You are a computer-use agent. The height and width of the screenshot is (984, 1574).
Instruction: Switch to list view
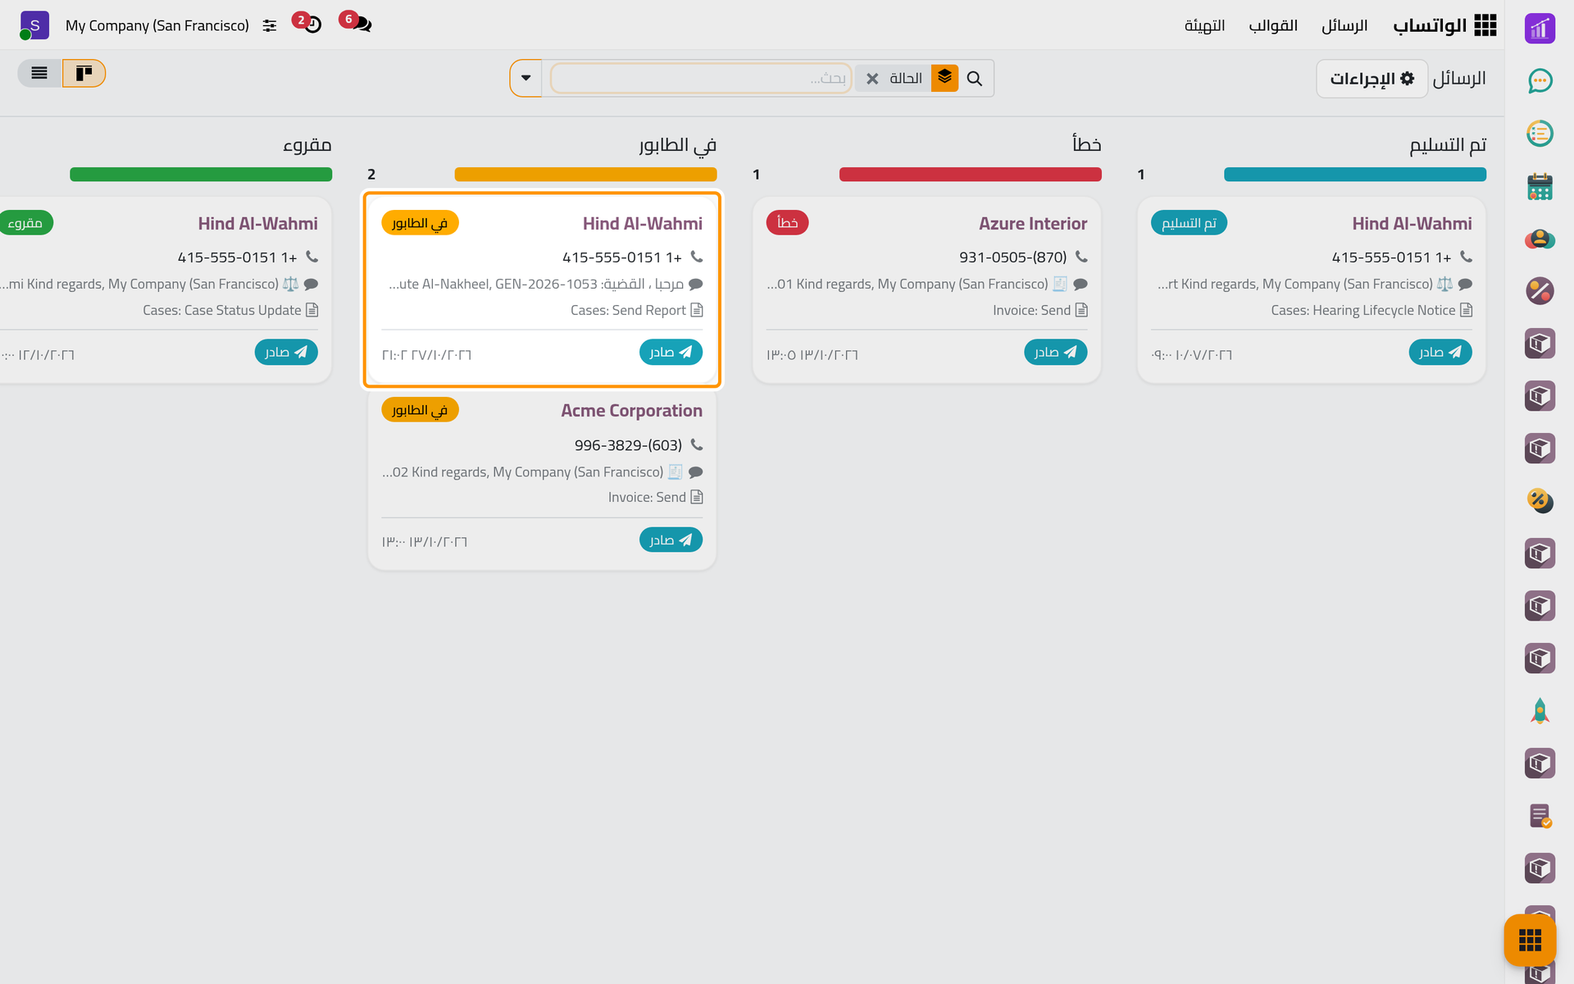[x=39, y=73]
